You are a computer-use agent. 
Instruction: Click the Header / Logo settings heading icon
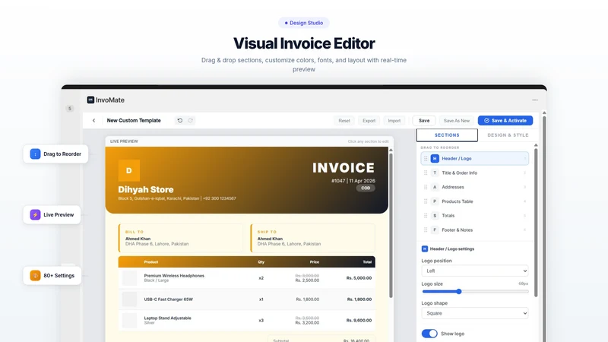point(425,249)
